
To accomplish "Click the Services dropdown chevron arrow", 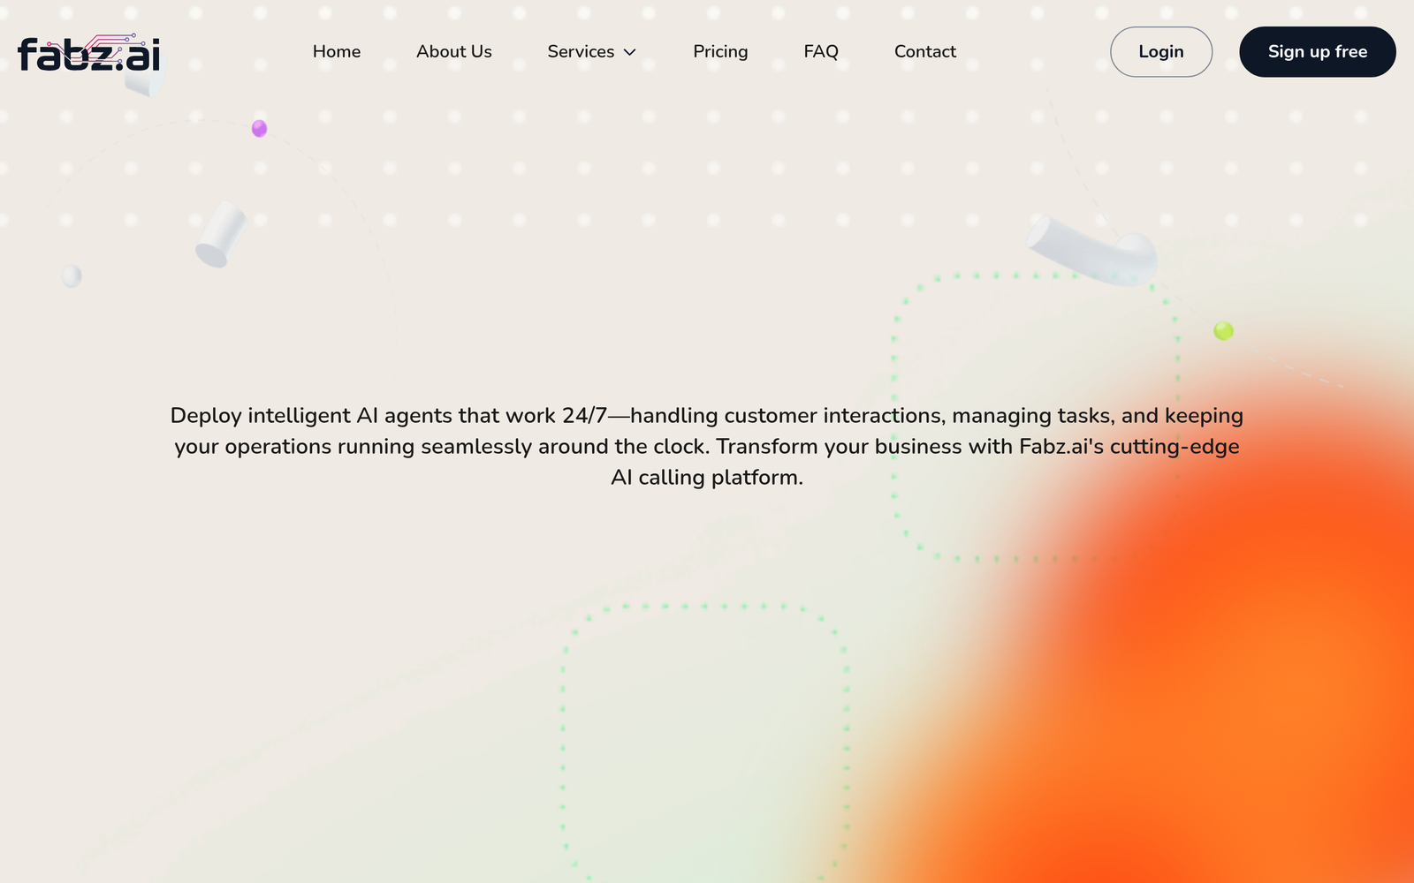I will [629, 52].
